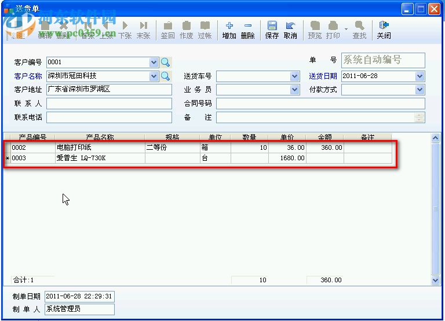Expand the 客户编号 dropdown
The height and width of the screenshot is (321, 445).
click(154, 62)
